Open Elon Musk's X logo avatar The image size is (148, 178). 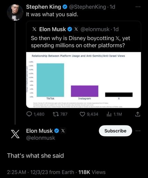[15, 134]
